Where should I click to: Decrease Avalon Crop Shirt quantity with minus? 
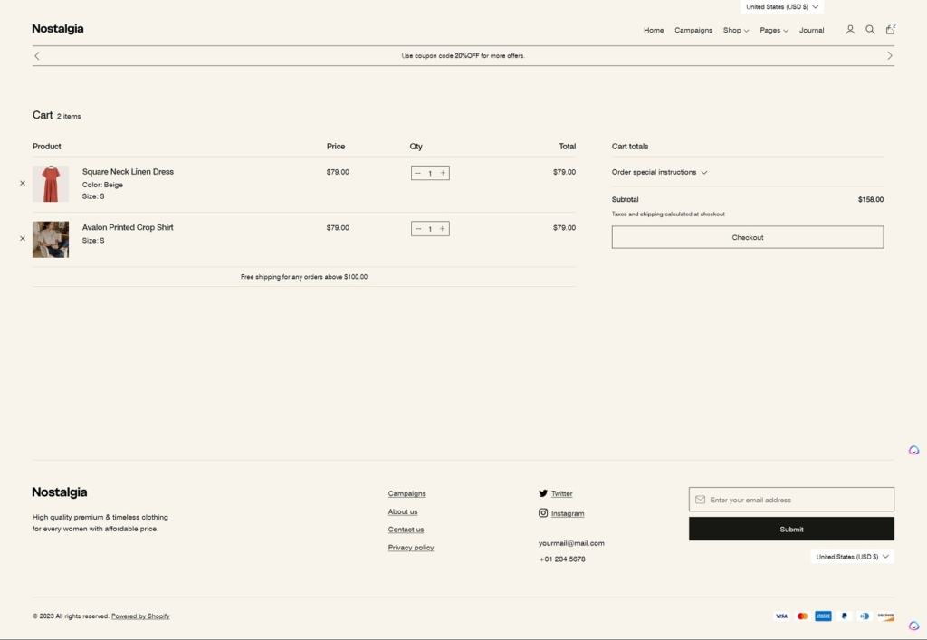417,229
